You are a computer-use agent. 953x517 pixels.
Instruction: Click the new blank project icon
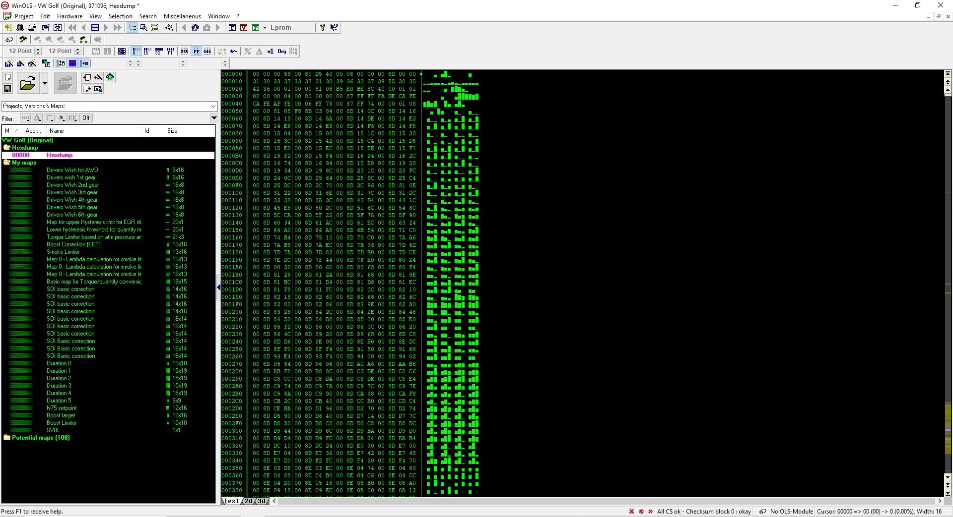(x=7, y=77)
